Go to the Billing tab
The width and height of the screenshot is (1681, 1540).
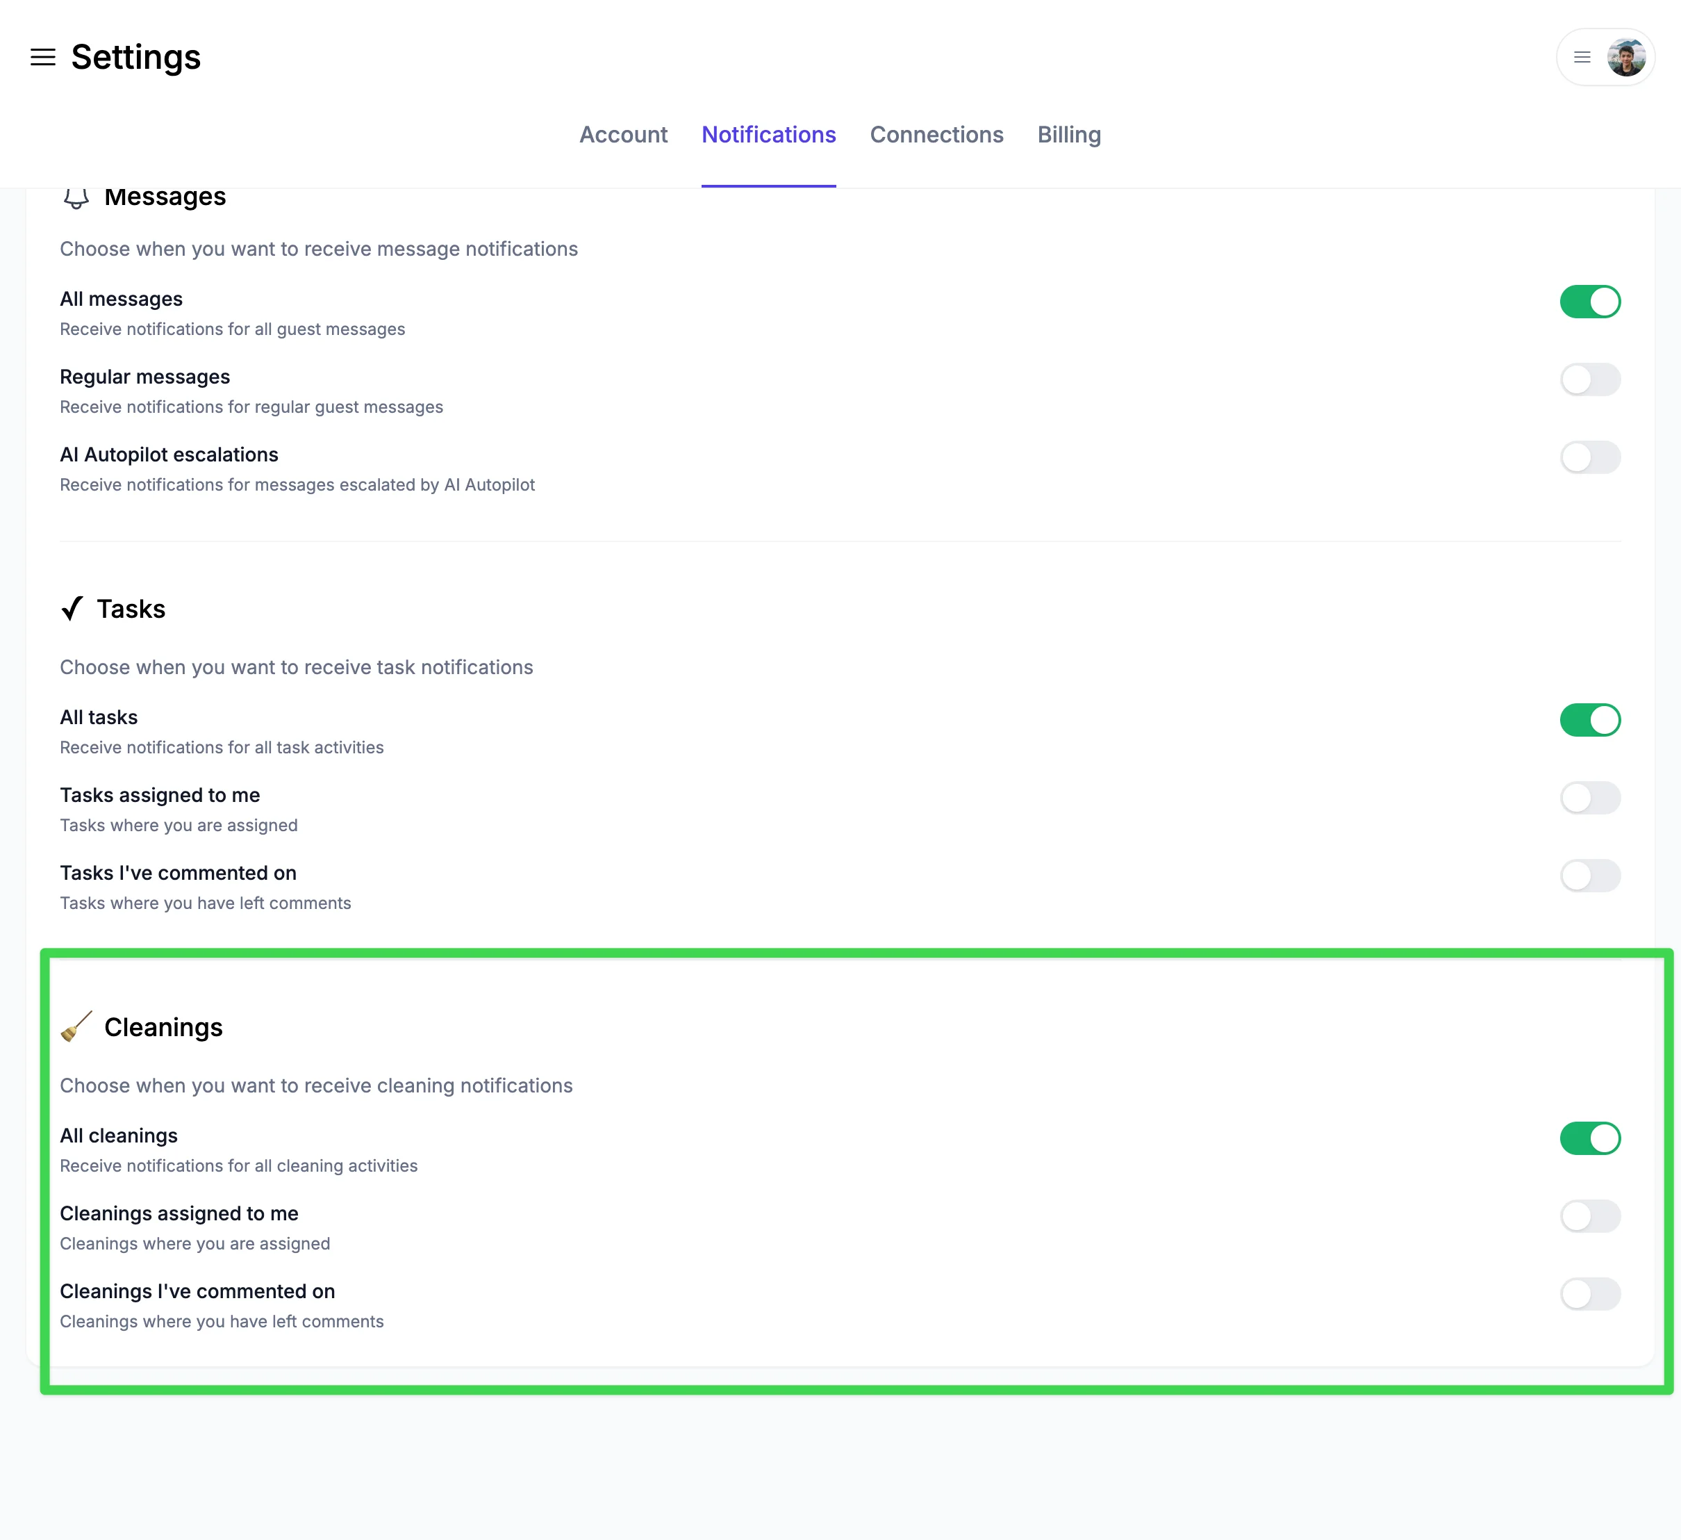point(1068,135)
